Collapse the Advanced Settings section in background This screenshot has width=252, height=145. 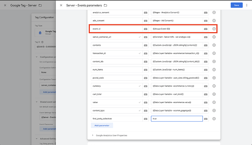coord(37,138)
